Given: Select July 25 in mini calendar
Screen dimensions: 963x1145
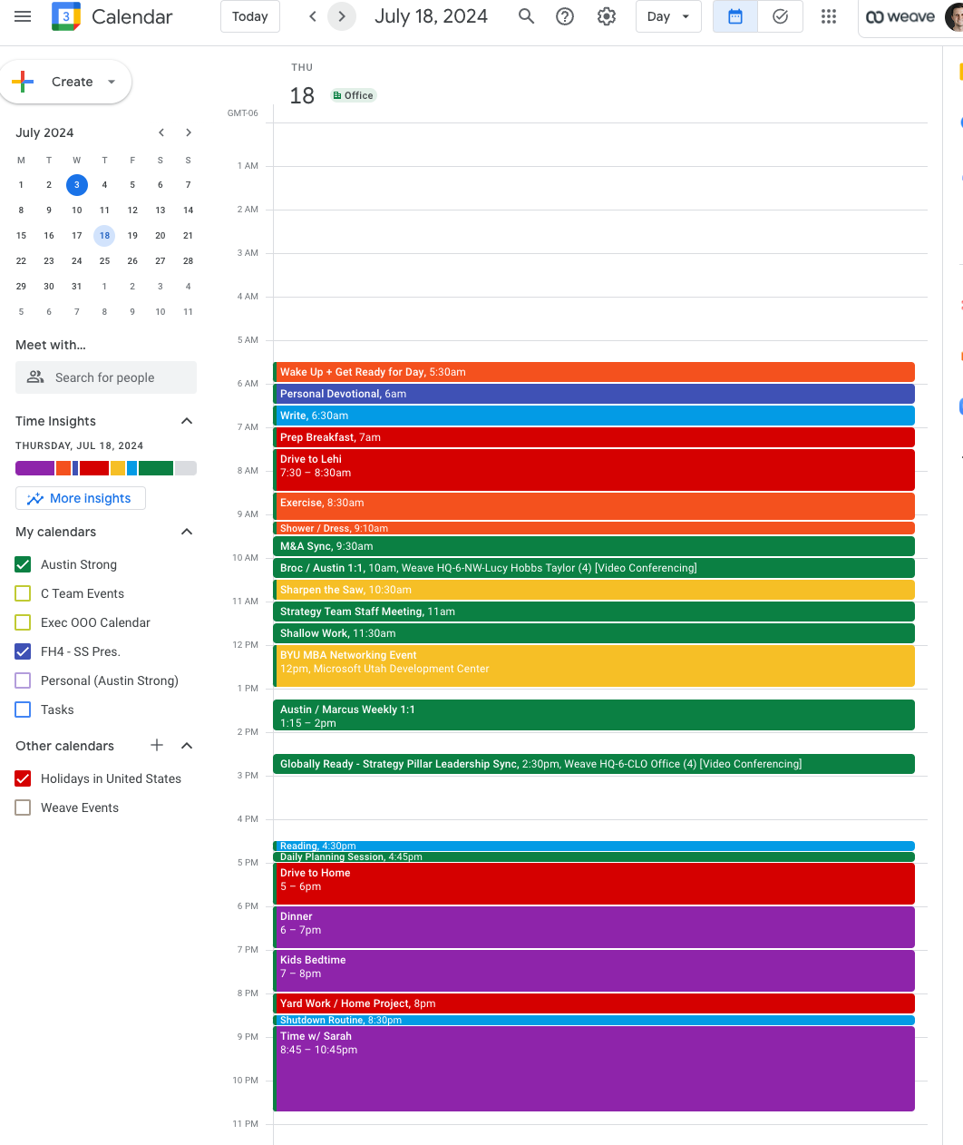Looking at the screenshot, I should coord(104,261).
